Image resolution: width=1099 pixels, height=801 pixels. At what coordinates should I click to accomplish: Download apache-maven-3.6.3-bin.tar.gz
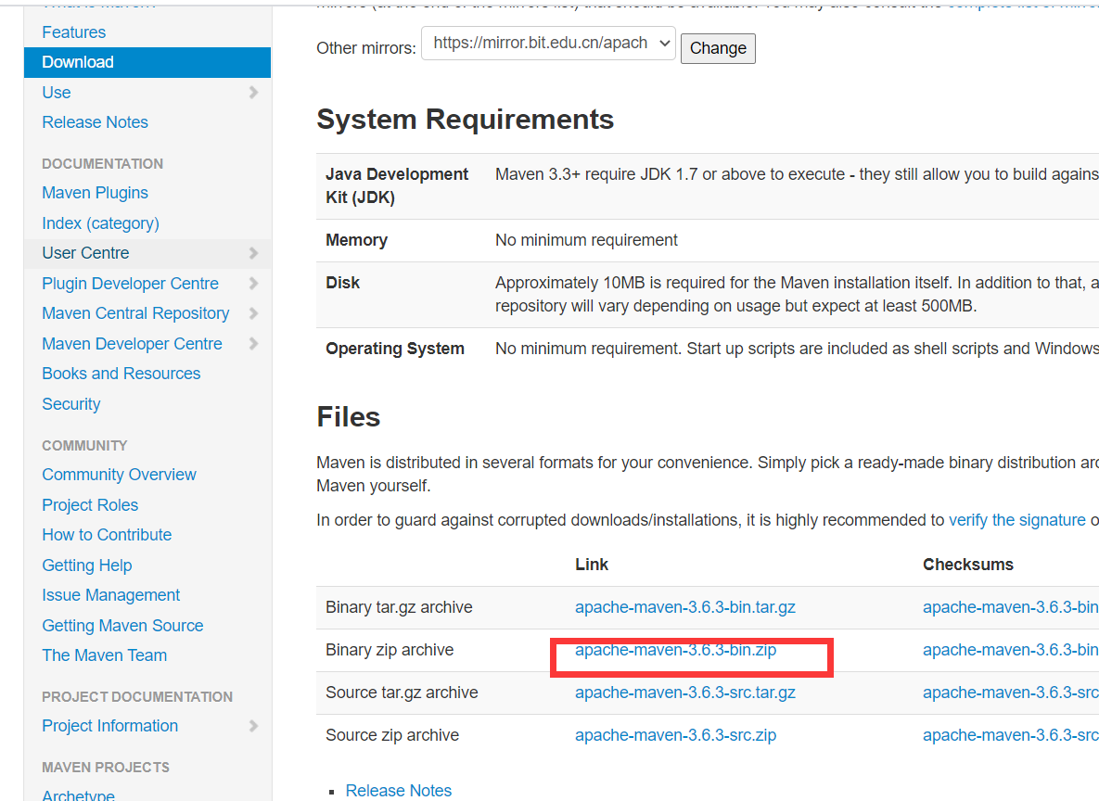(x=684, y=607)
